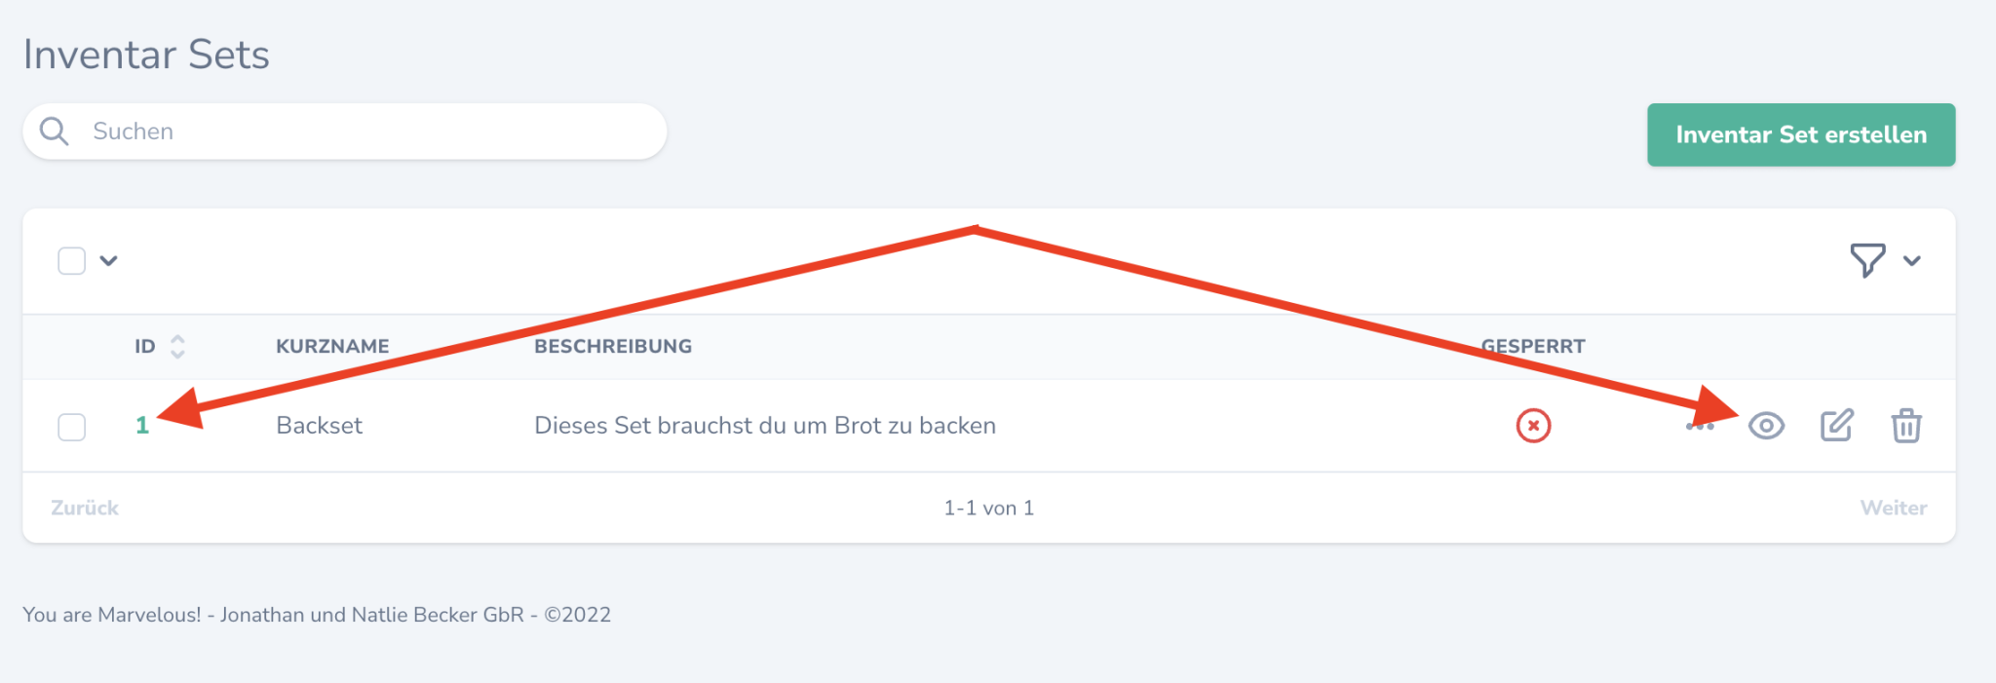Expand the bulk-selection chevron dropdown
This screenshot has width=1996, height=683.
click(110, 260)
